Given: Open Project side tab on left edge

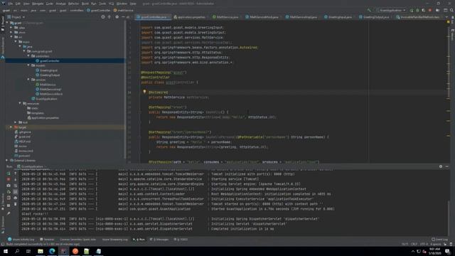Looking at the screenshot, I should pyautogui.click(x=3, y=23).
